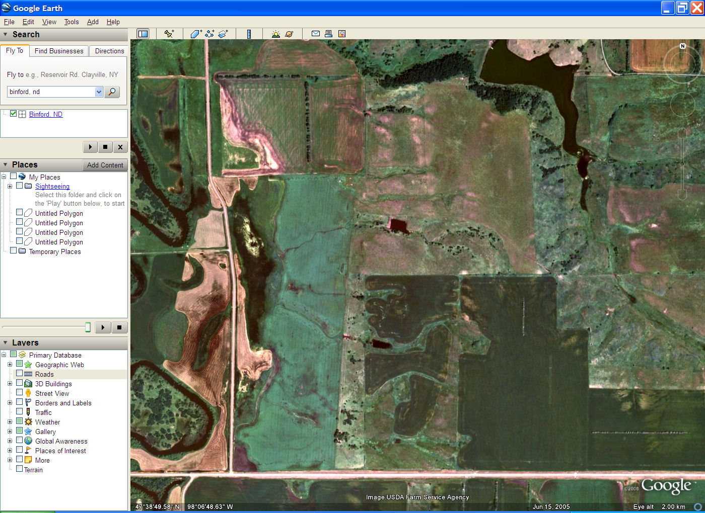705x513 pixels.
Task: Click View in Google Maps icon
Action: tap(342, 34)
